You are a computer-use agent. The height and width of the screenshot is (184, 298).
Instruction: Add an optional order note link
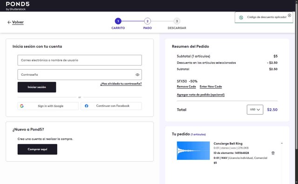click(x=201, y=95)
